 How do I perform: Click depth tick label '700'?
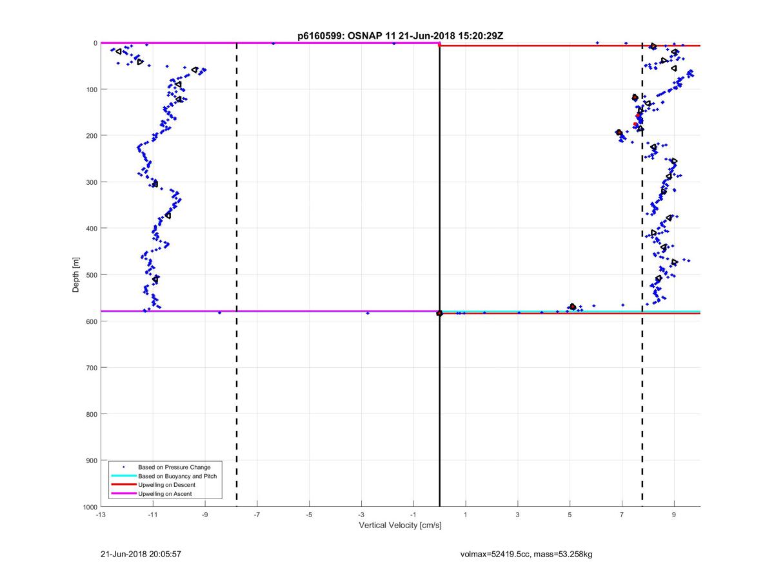[92, 368]
